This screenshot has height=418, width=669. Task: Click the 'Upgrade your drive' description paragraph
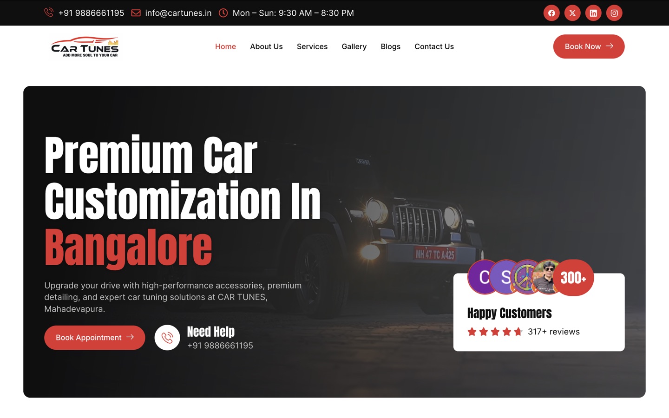coord(173,297)
